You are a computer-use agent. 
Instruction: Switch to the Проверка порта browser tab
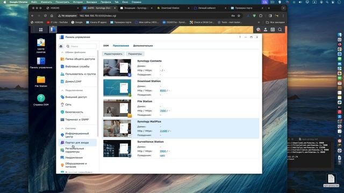coord(247,8)
